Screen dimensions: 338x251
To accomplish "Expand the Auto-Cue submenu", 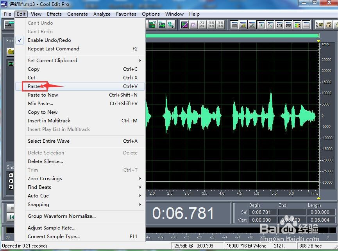I will (x=80, y=196).
